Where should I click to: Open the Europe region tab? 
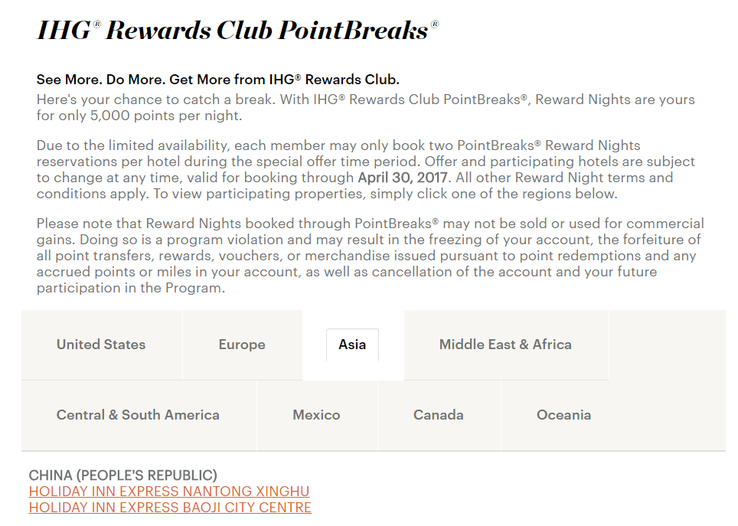(x=242, y=345)
